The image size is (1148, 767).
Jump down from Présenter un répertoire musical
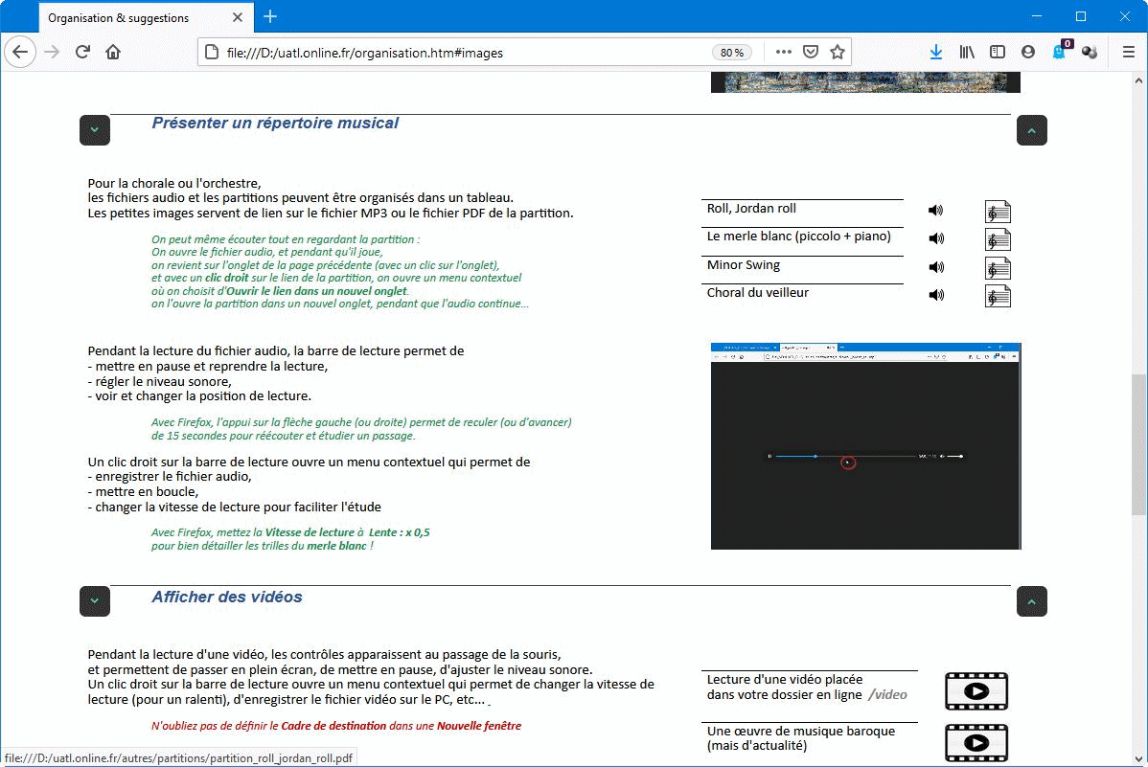(x=95, y=130)
